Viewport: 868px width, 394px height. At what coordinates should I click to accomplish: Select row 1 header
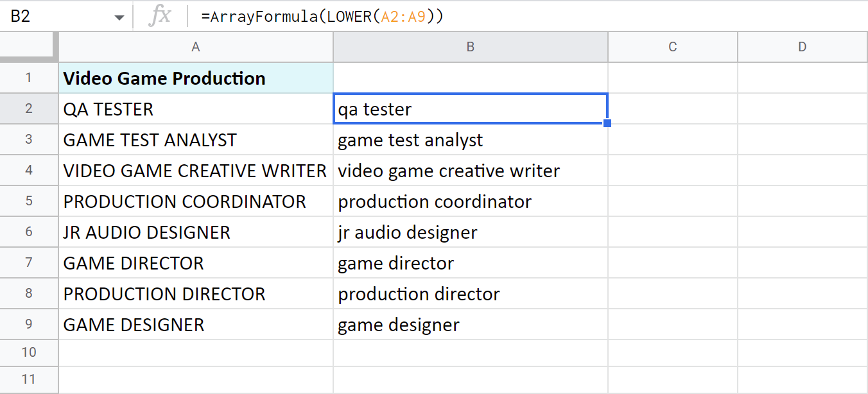[x=29, y=78]
